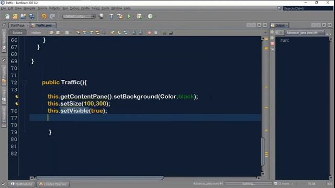Click the editor horizontal scrollbar
This screenshot has width=335, height=188.
[x=100, y=178]
